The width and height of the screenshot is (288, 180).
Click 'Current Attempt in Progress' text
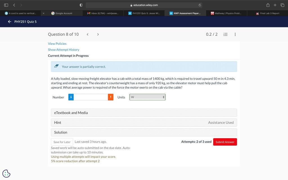[x=68, y=56]
